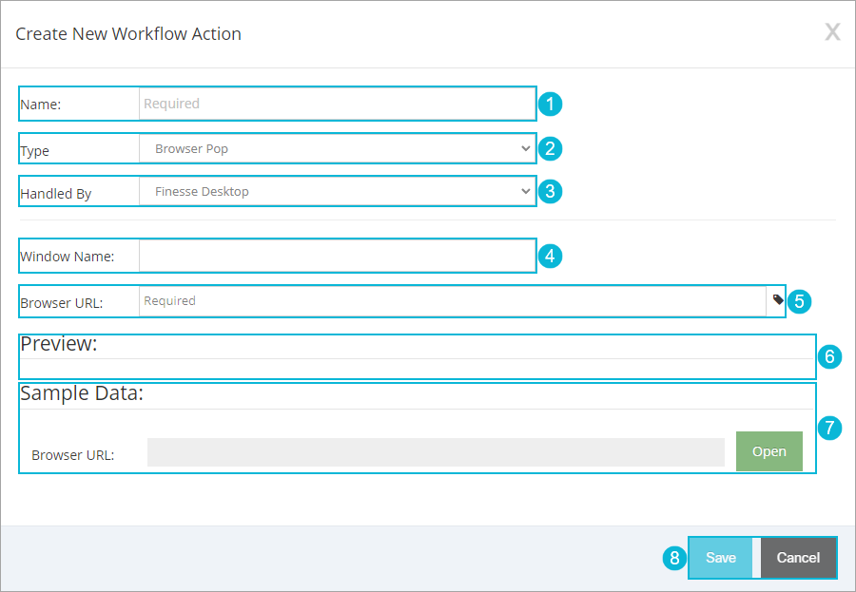856x592 pixels.
Task: Open the Type dropdown showing Browser Pop
Action: pyautogui.click(x=337, y=148)
